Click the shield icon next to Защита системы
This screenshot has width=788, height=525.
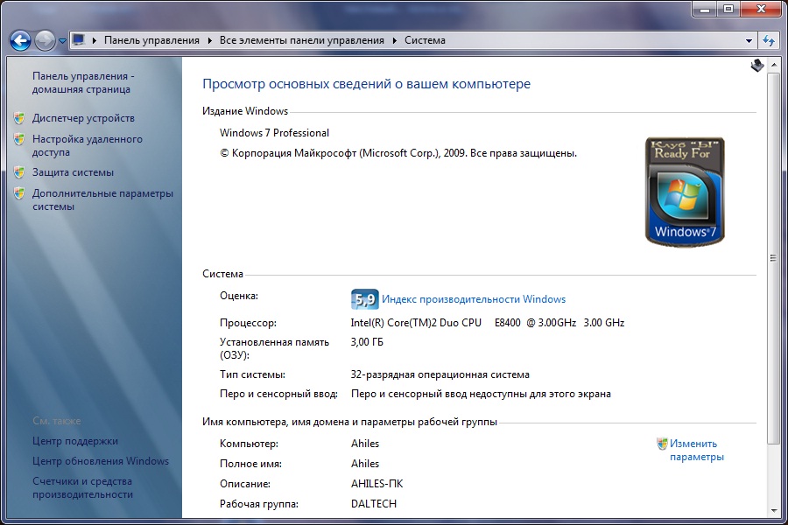point(19,172)
